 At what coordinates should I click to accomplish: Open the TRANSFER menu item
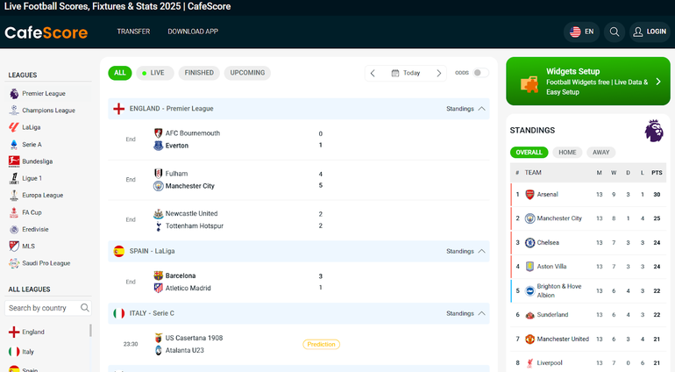[x=133, y=32]
